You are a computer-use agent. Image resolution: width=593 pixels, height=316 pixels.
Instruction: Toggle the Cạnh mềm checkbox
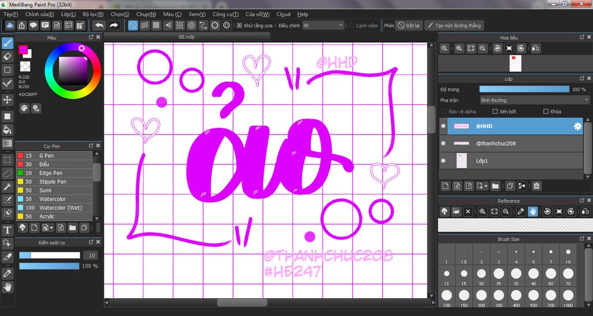[x=352, y=25]
